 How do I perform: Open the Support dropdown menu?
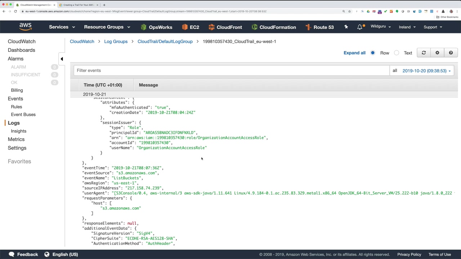pos(433,27)
